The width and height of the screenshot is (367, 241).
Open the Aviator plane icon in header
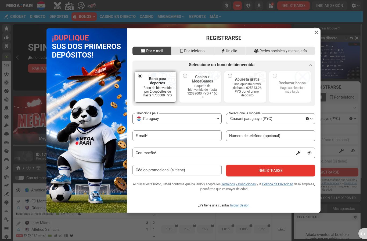click(x=92, y=5)
